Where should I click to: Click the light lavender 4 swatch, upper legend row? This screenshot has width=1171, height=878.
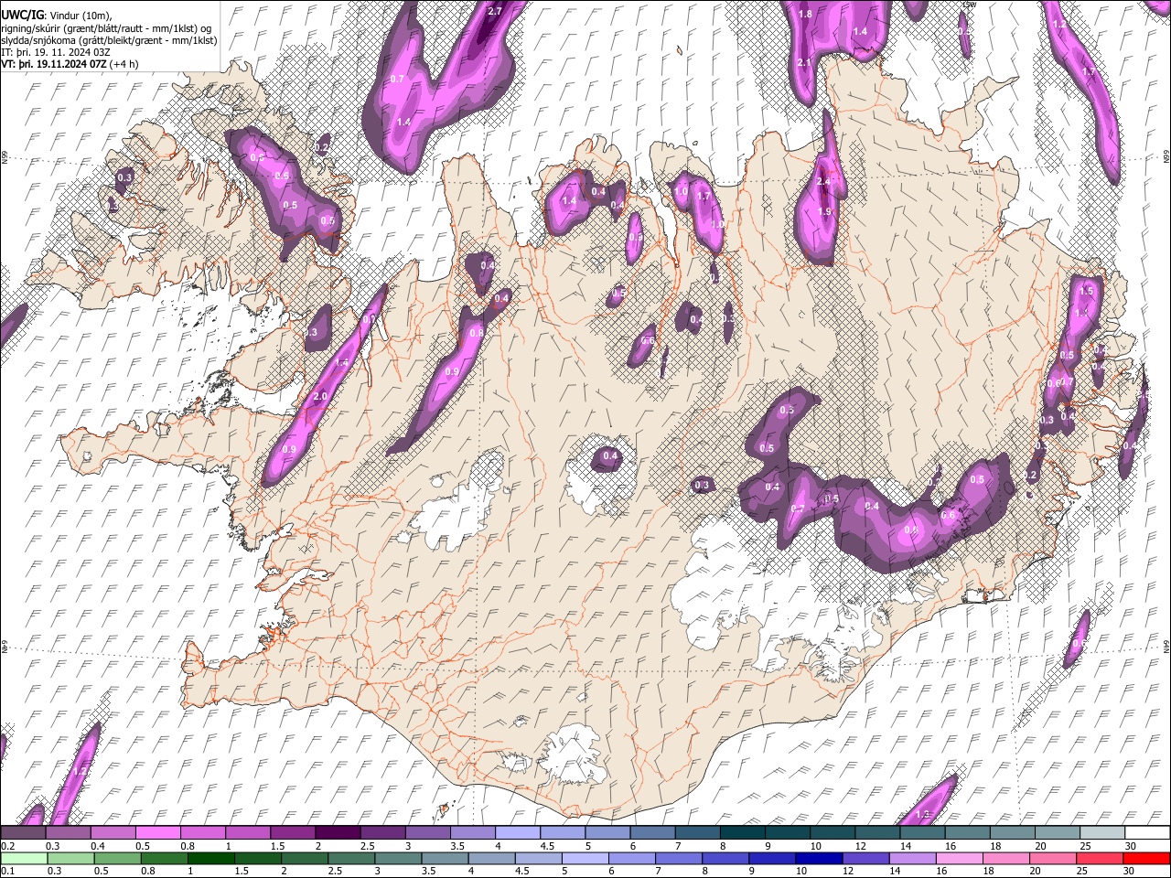[516, 833]
